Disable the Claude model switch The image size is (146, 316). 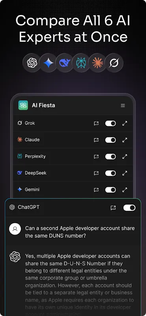(x=110, y=140)
